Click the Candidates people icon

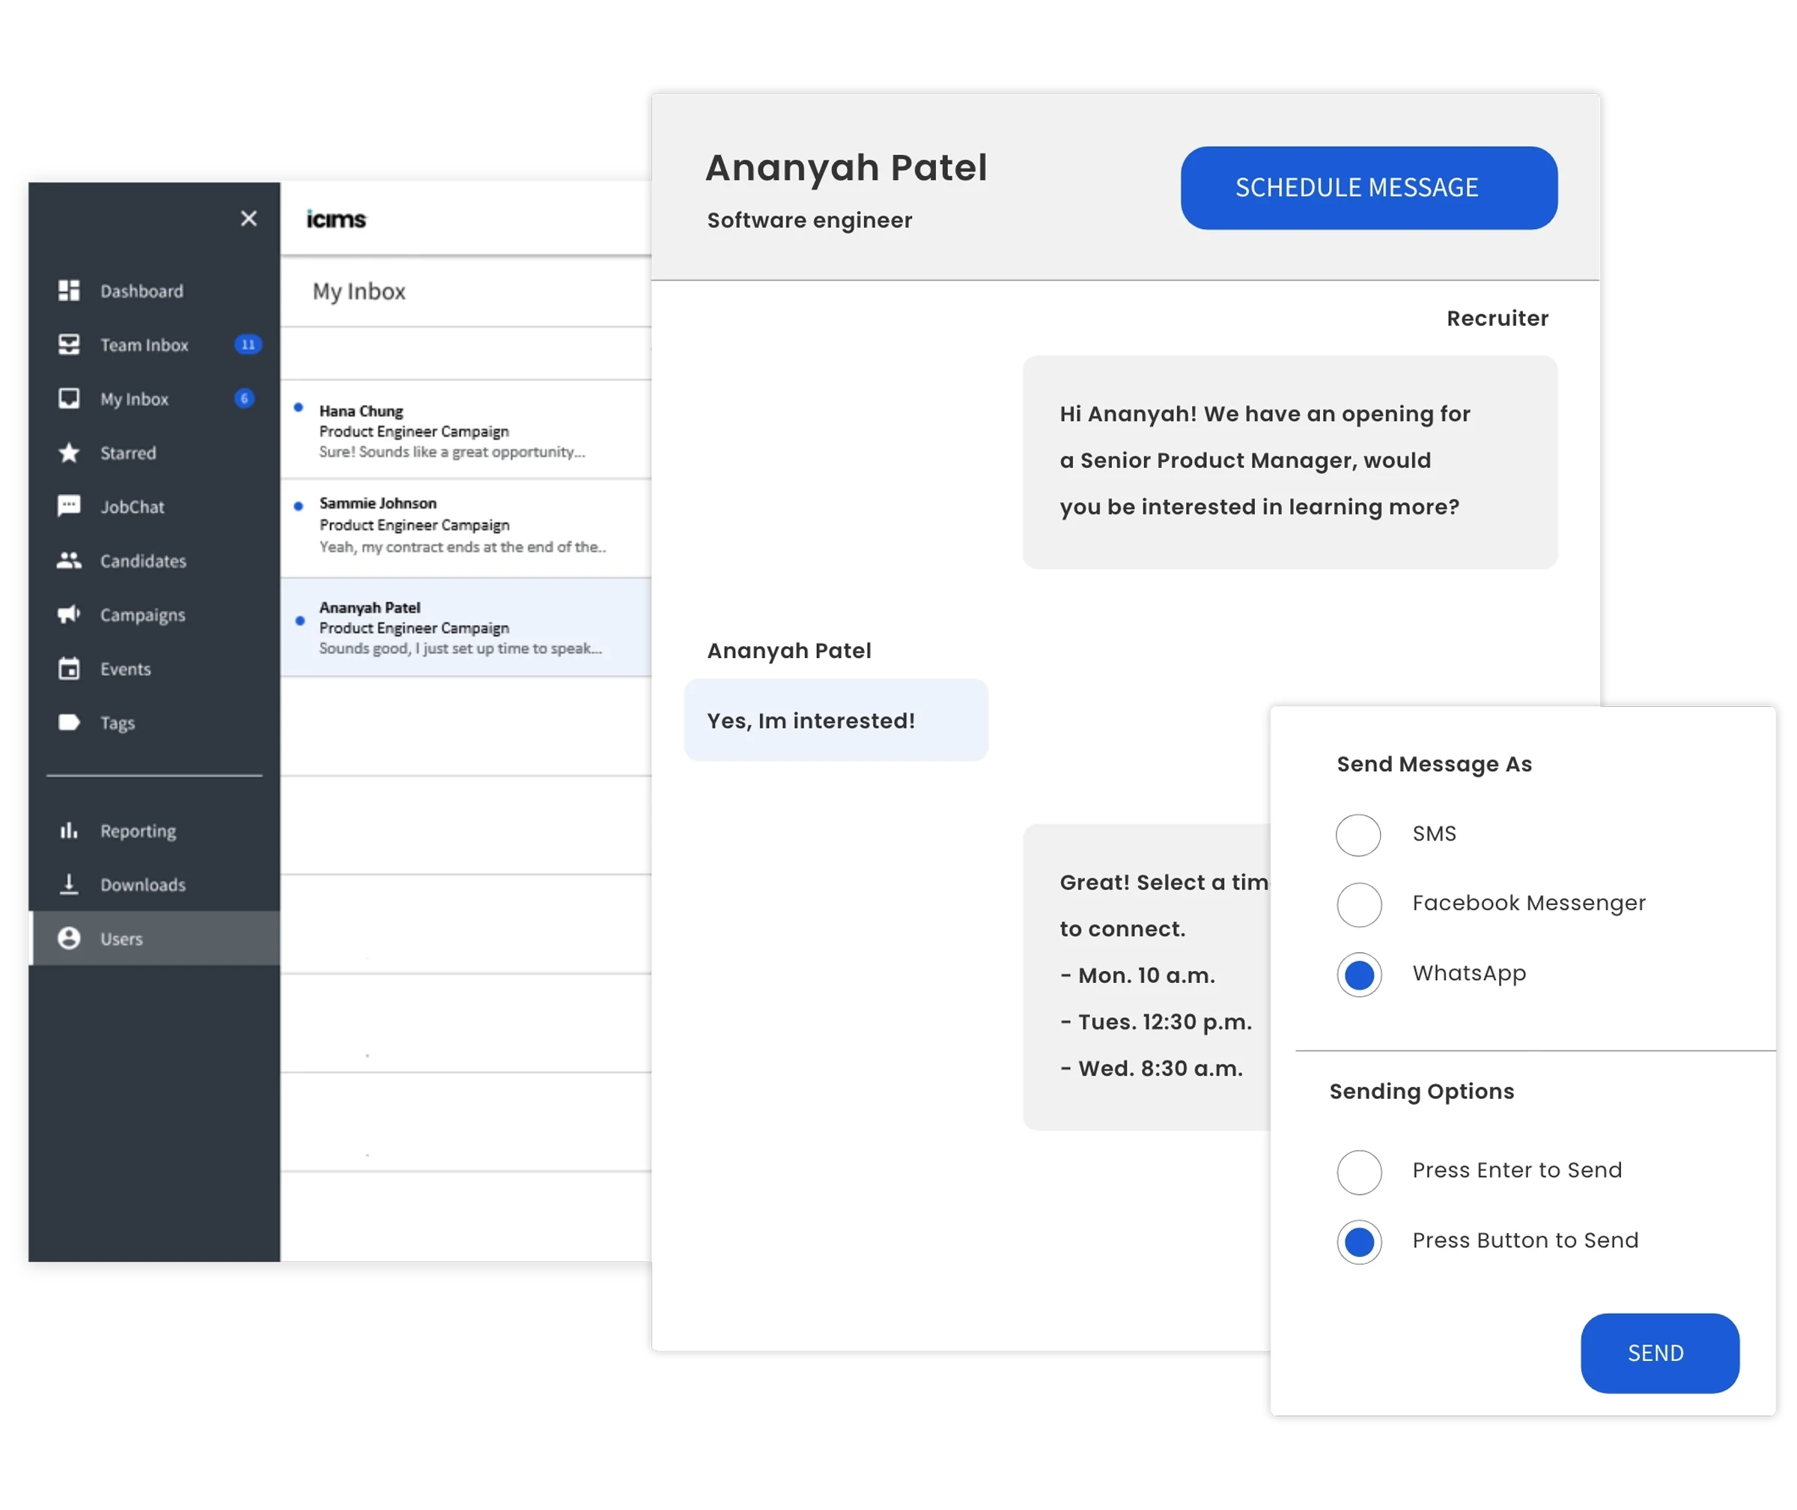pyautogui.click(x=68, y=561)
